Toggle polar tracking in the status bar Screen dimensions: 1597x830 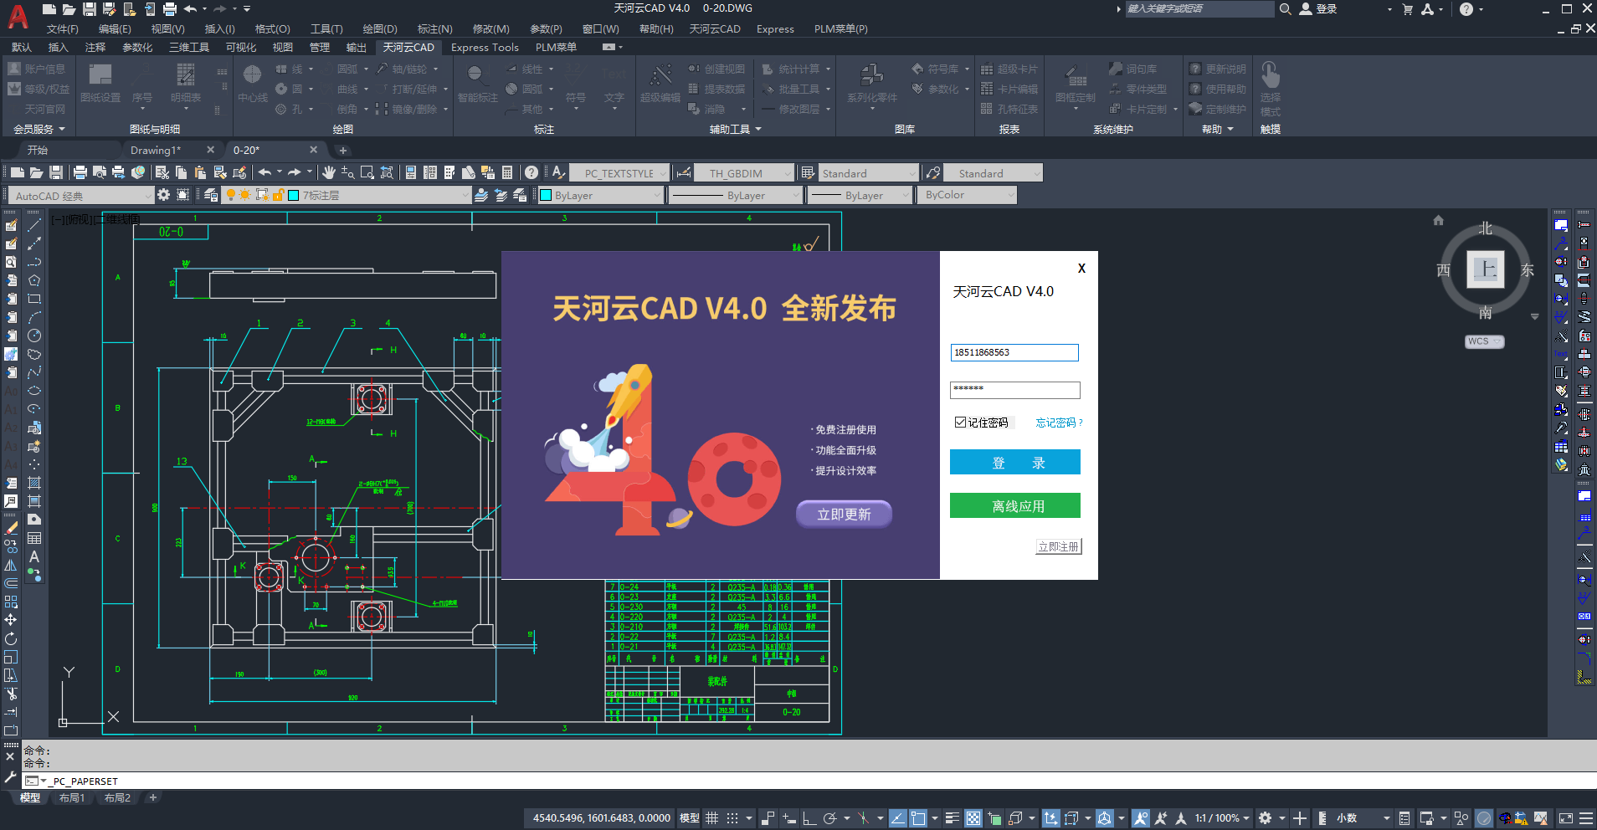pyautogui.click(x=829, y=818)
